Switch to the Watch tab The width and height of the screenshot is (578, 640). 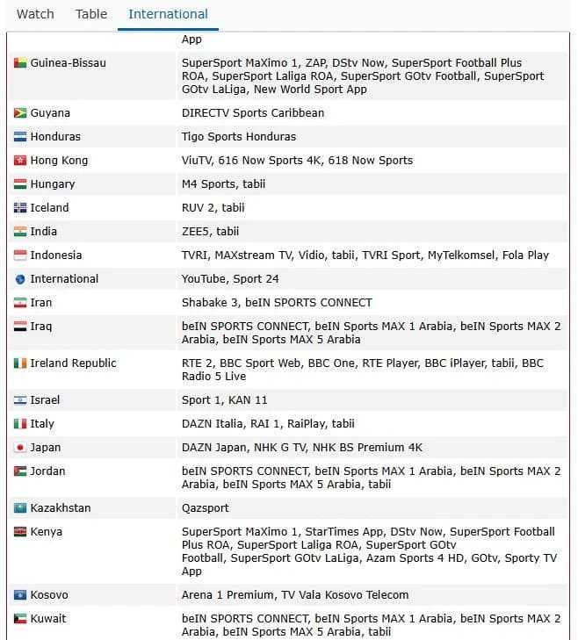[35, 14]
